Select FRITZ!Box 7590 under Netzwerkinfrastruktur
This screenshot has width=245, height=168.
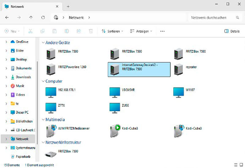[x=62, y=153]
